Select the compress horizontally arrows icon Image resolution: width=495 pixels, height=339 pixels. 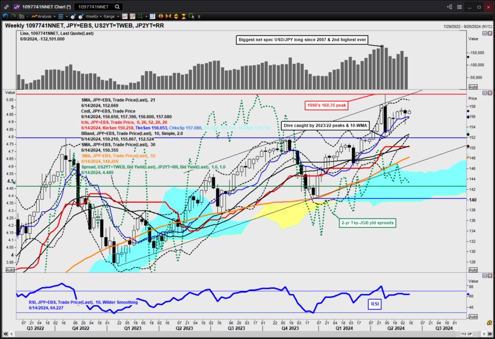click(x=168, y=16)
